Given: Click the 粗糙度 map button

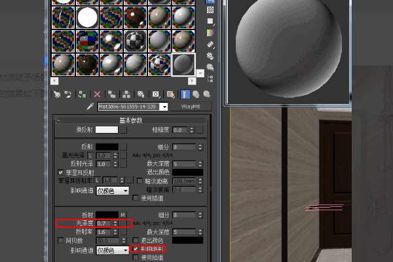Looking at the screenshot, I should (x=200, y=130).
